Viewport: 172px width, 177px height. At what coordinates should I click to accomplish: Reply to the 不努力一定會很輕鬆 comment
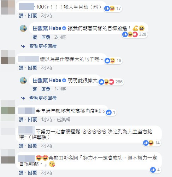(32, 146)
